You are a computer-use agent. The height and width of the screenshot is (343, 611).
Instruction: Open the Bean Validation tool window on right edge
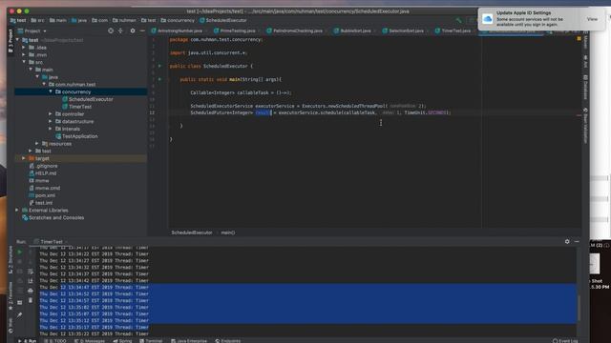(585, 125)
